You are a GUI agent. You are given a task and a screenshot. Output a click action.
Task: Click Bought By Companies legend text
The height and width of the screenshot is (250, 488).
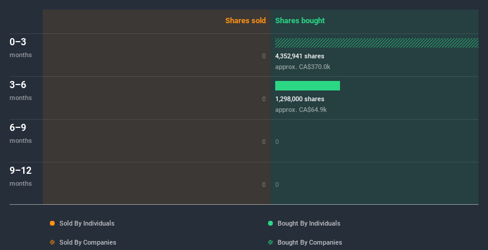tap(310, 242)
